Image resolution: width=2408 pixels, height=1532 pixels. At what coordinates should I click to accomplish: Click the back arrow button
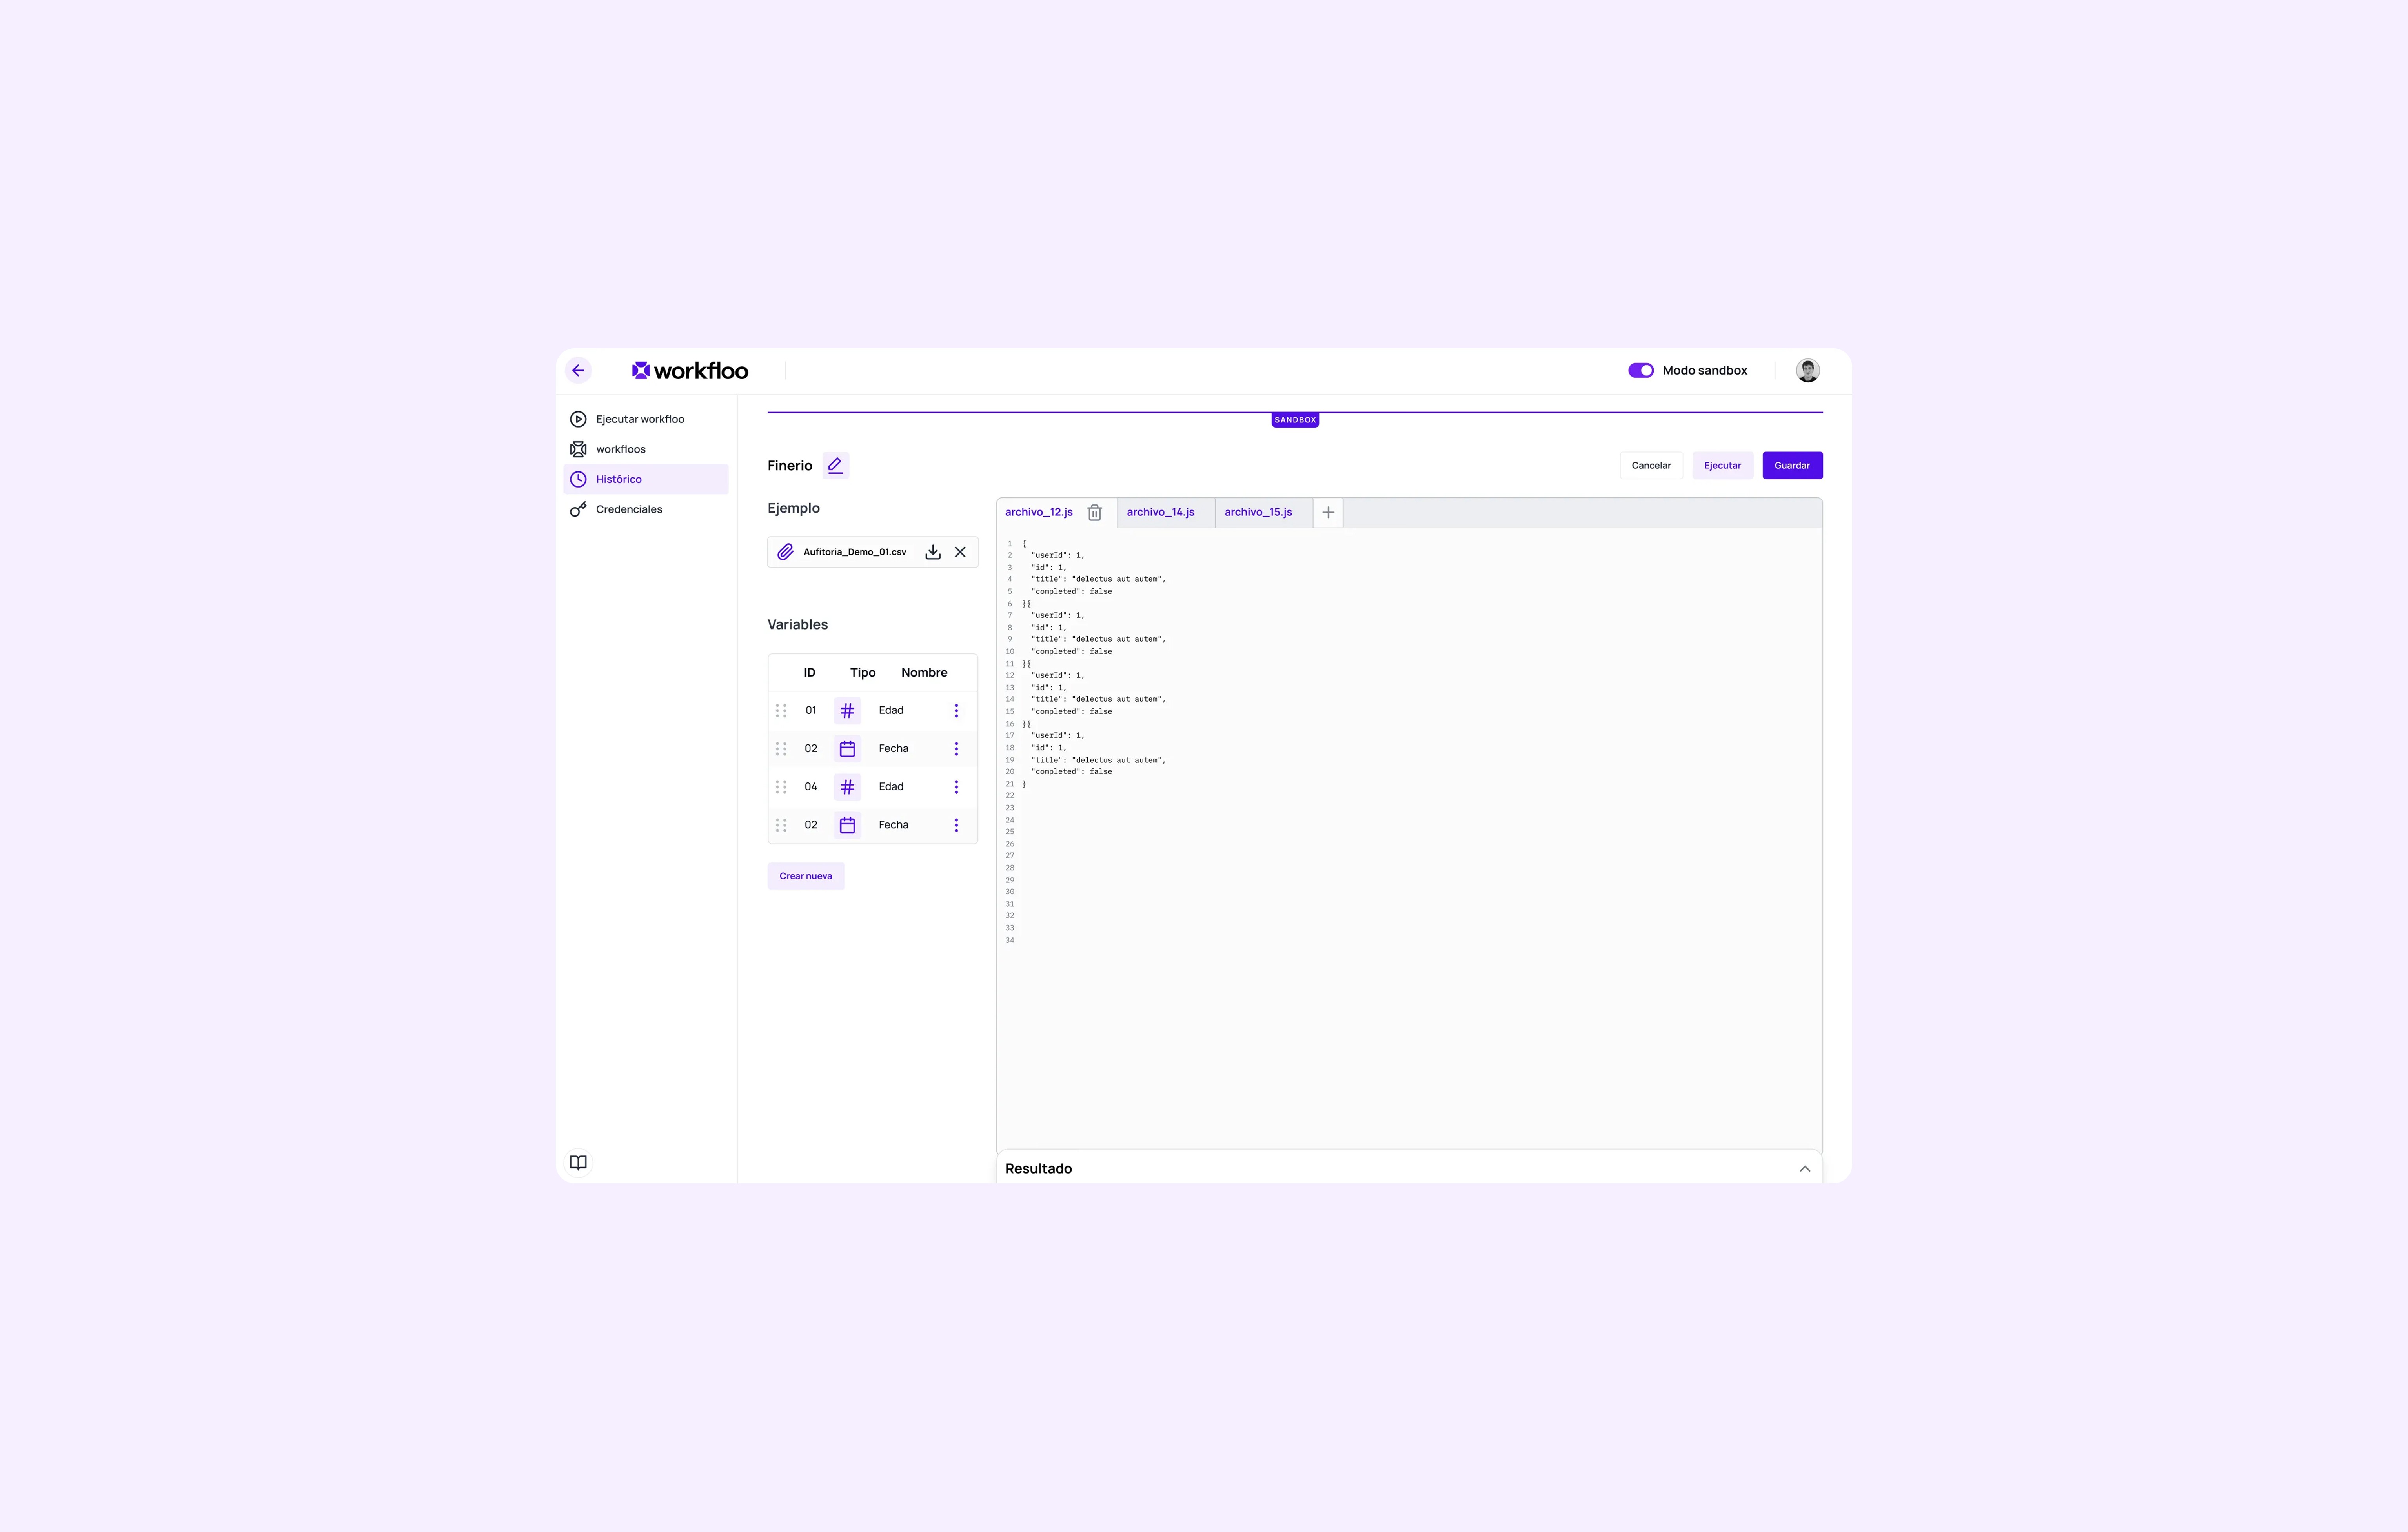pos(578,370)
